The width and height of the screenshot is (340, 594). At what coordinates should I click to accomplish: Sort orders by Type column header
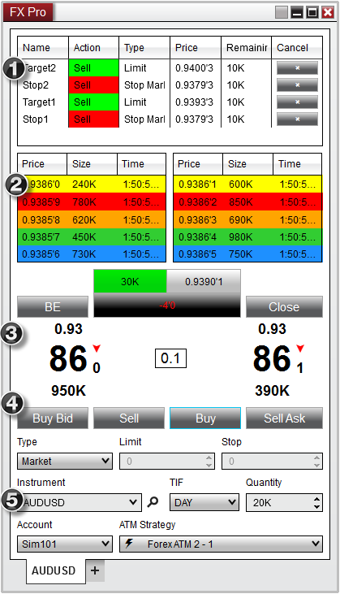(x=144, y=48)
